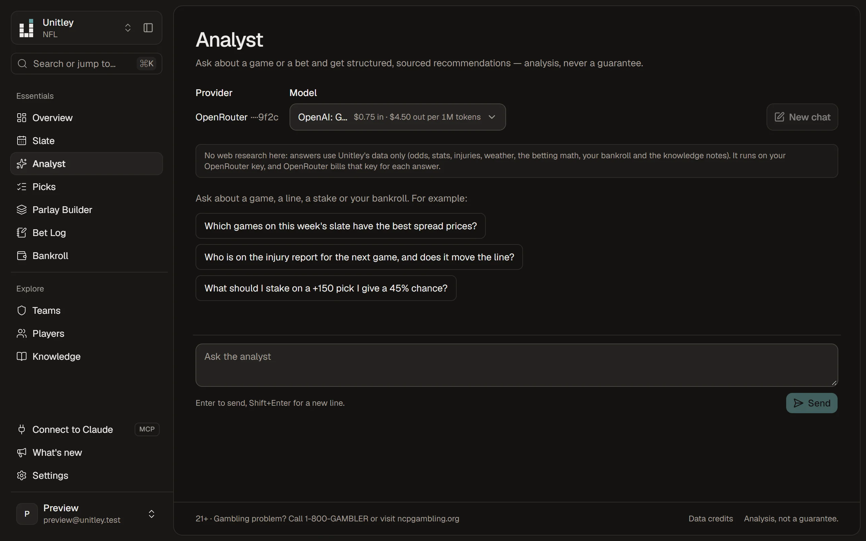Select the best spread prices example question
The height and width of the screenshot is (541, 866).
click(340, 226)
